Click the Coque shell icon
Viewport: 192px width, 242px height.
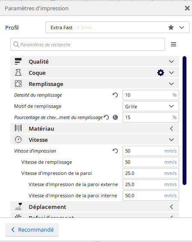click(18, 73)
